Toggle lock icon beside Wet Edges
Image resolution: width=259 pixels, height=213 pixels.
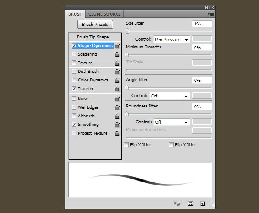click(x=117, y=107)
